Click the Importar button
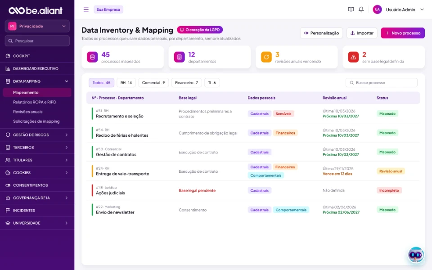Screen dimensions: 432x270 coord(362,33)
